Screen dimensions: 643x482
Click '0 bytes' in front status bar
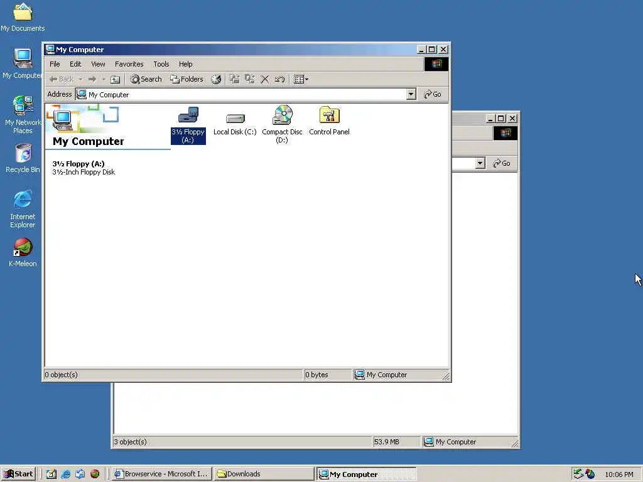tap(316, 375)
